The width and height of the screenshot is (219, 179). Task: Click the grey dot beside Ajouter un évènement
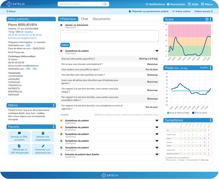point(61,25)
